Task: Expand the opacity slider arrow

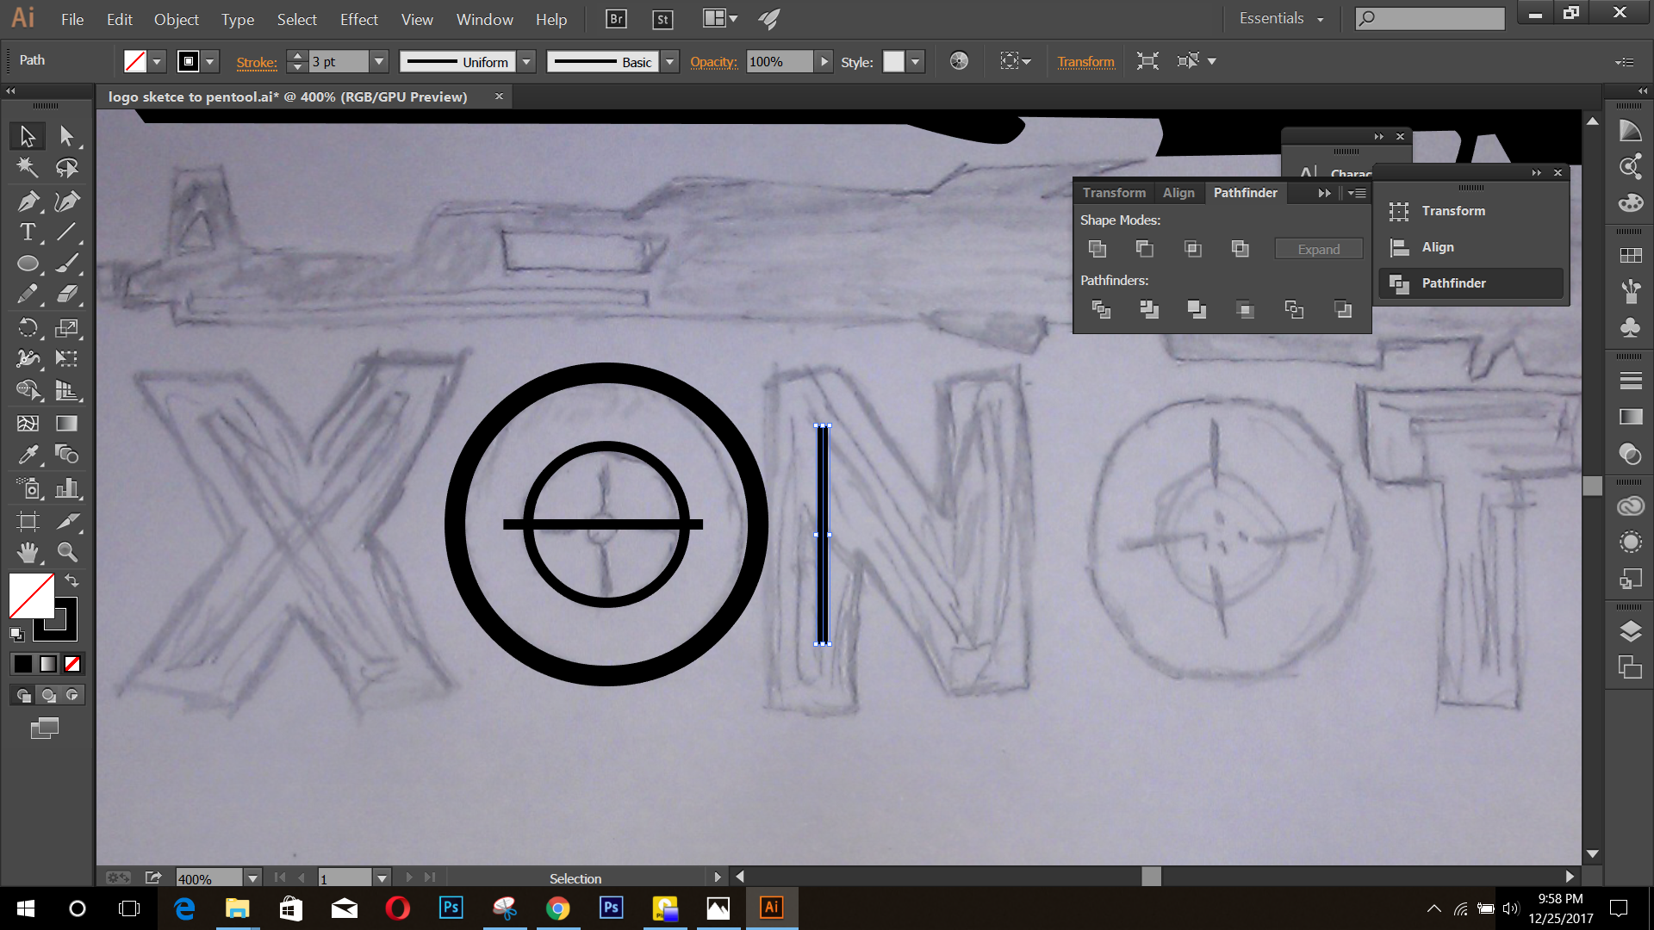Action: pyautogui.click(x=824, y=62)
